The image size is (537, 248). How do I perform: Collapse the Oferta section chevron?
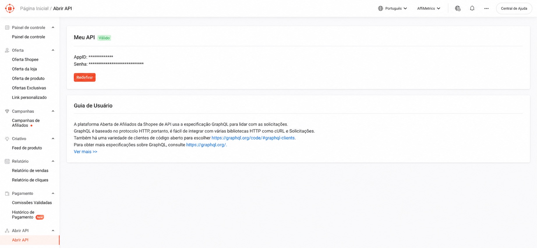coord(53,50)
